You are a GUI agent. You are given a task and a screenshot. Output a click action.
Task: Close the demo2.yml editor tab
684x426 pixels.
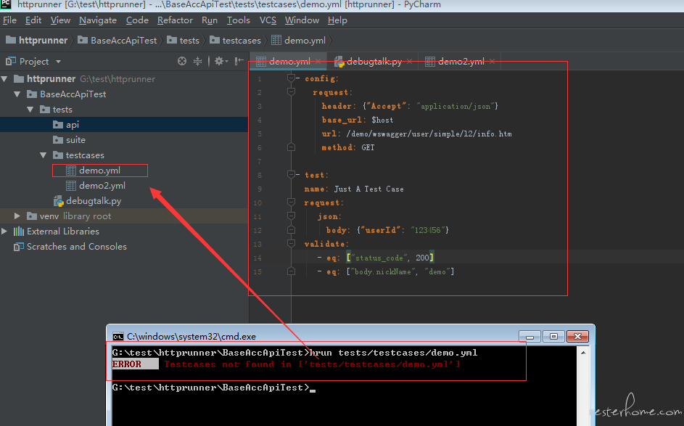coord(492,62)
